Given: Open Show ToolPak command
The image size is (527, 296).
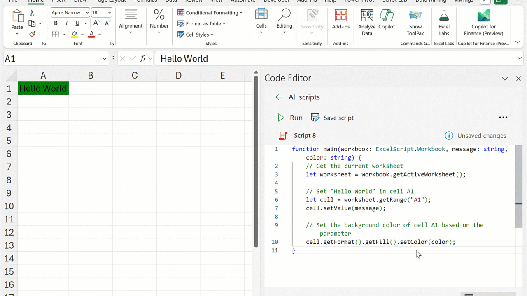Looking at the screenshot, I should (x=415, y=23).
